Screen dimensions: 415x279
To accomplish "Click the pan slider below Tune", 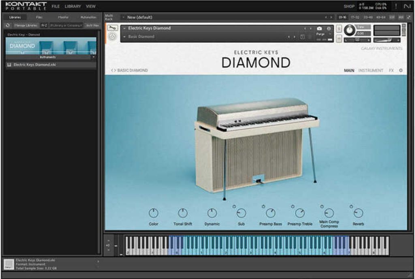I will pos(357,40).
